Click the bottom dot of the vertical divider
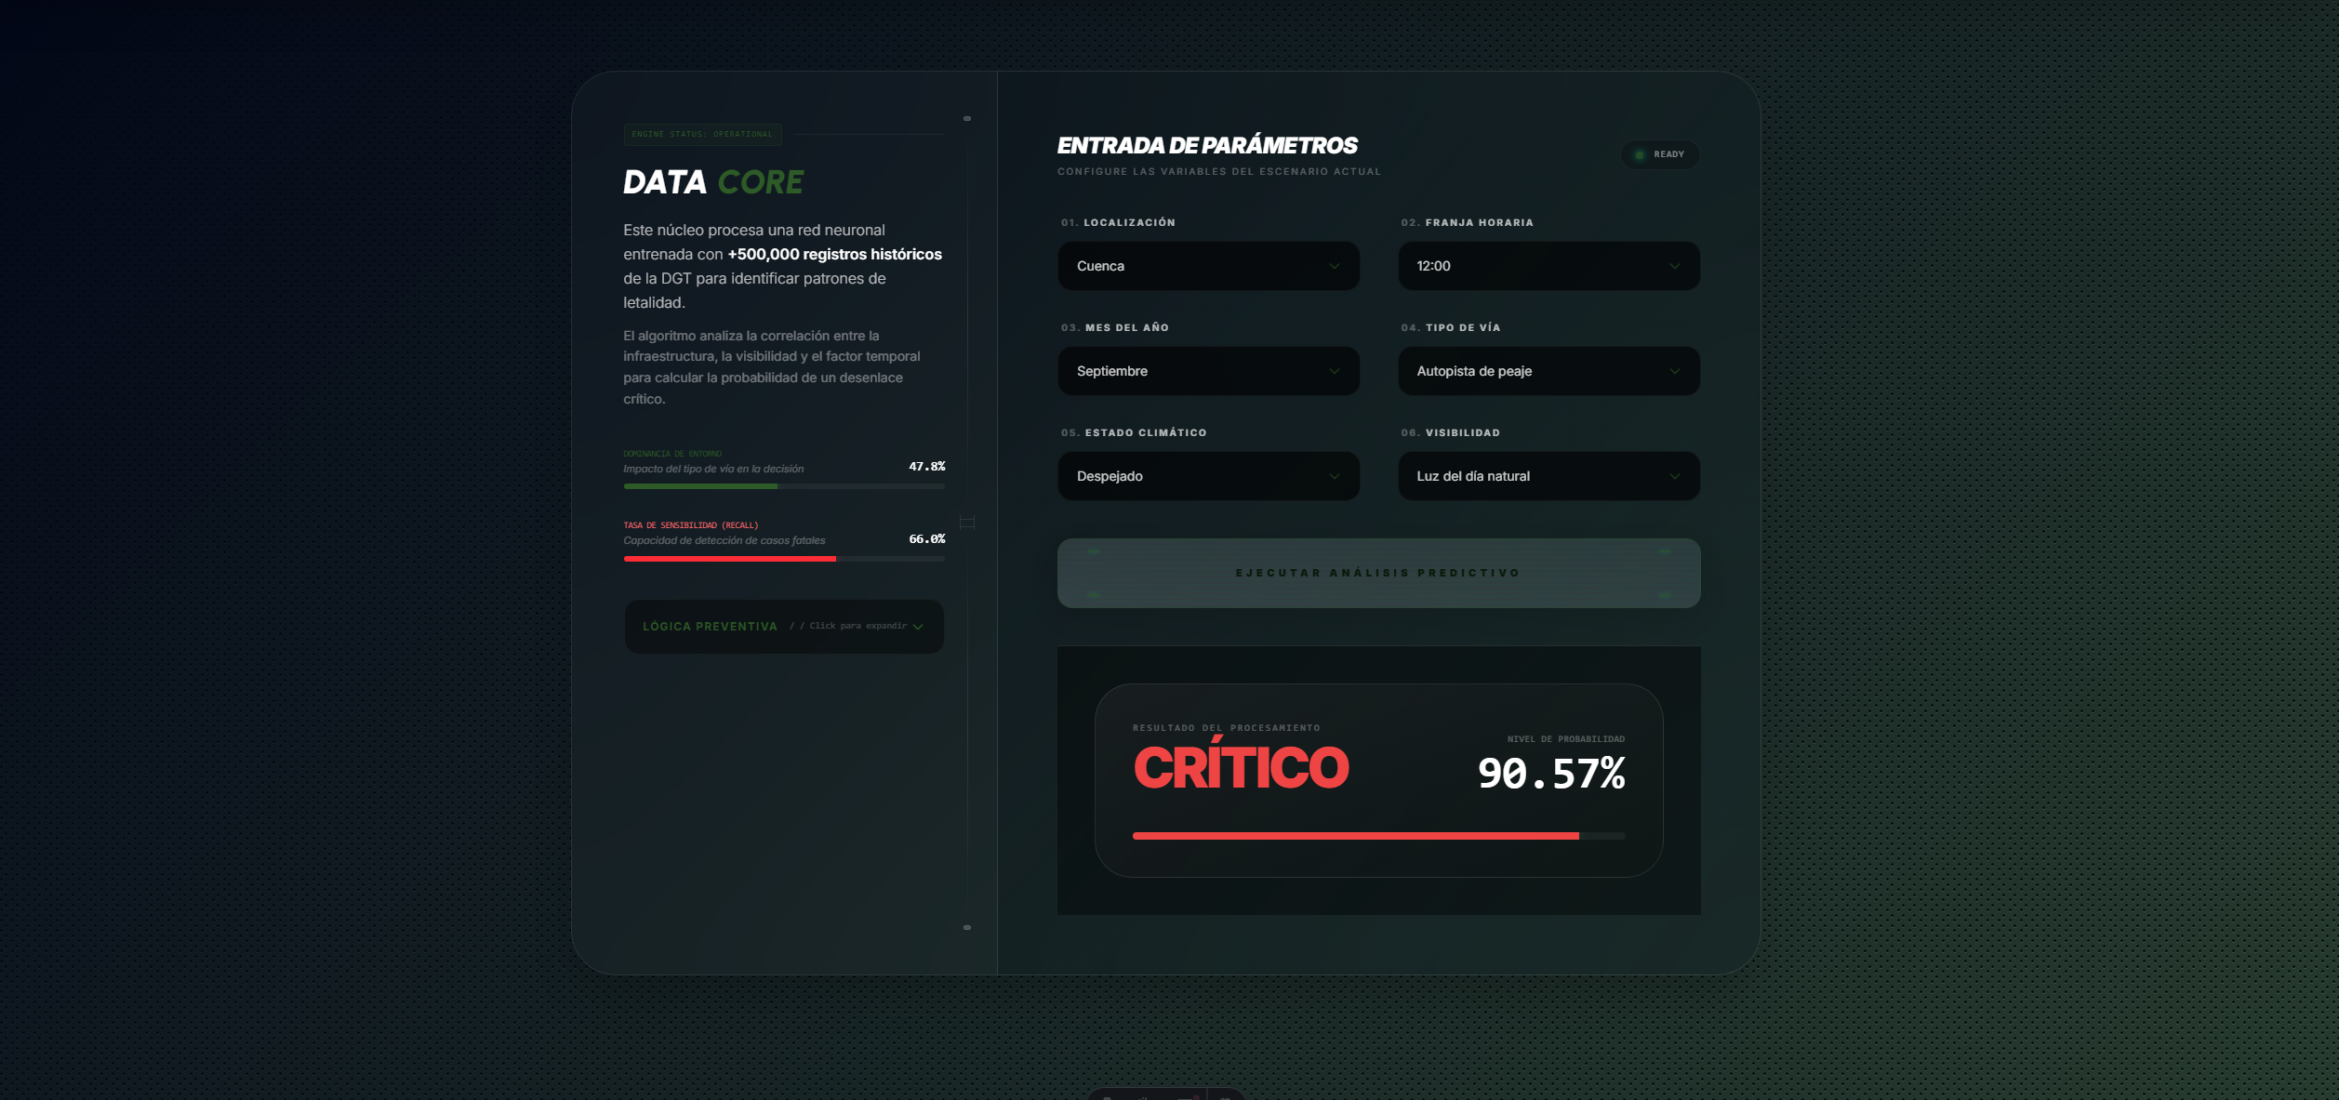 [x=967, y=927]
